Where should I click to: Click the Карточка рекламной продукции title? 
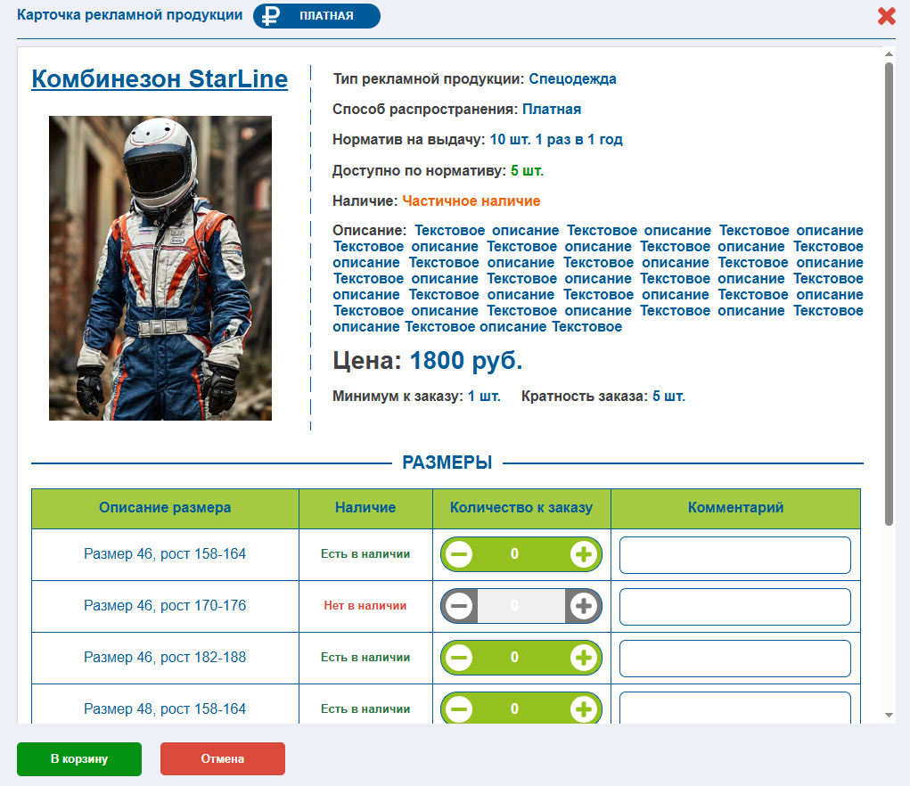[x=129, y=15]
